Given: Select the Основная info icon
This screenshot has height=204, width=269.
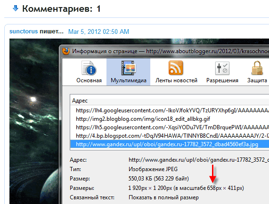Looking at the screenshot, I should 89,68.
